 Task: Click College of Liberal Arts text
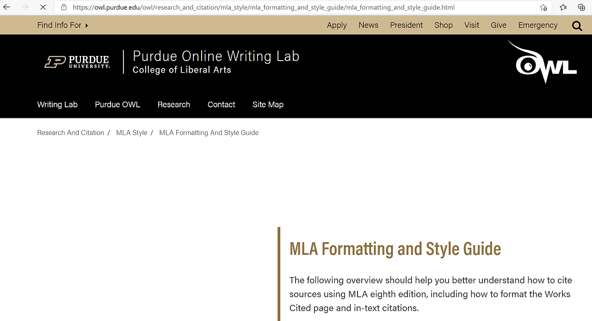182,70
